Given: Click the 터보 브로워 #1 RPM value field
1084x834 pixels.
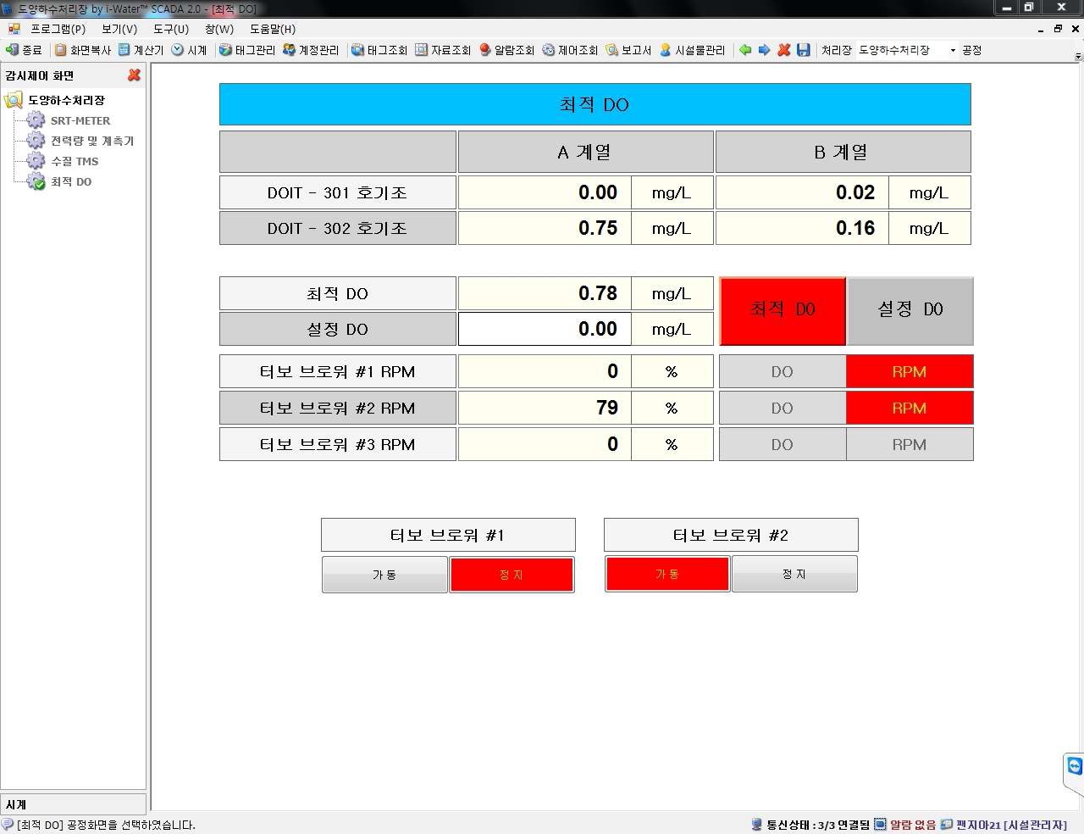Looking at the screenshot, I should [545, 371].
